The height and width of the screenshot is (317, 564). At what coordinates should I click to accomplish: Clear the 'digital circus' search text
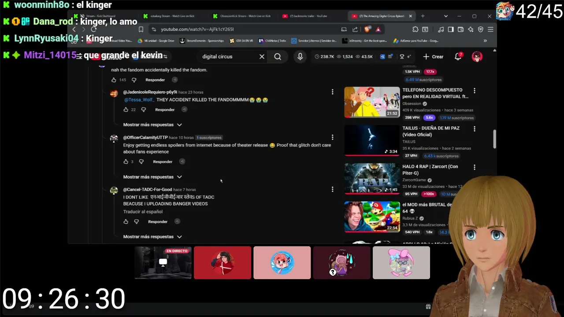[262, 56]
